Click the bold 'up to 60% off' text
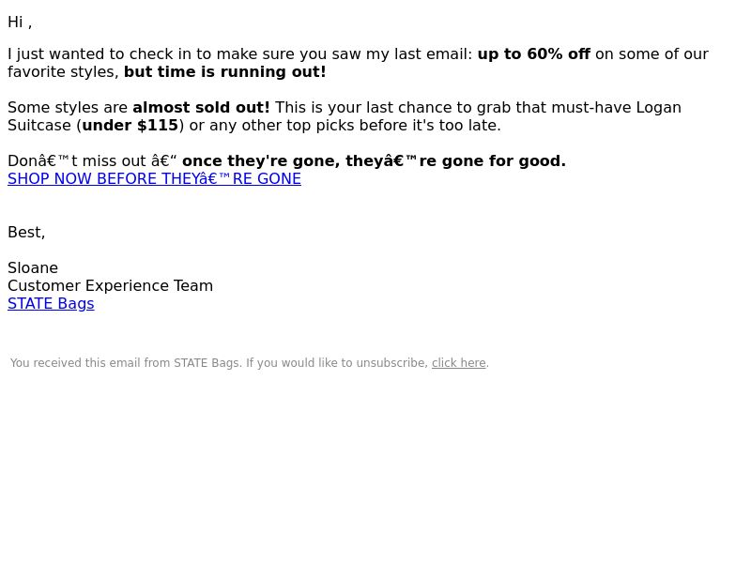 coord(533,54)
